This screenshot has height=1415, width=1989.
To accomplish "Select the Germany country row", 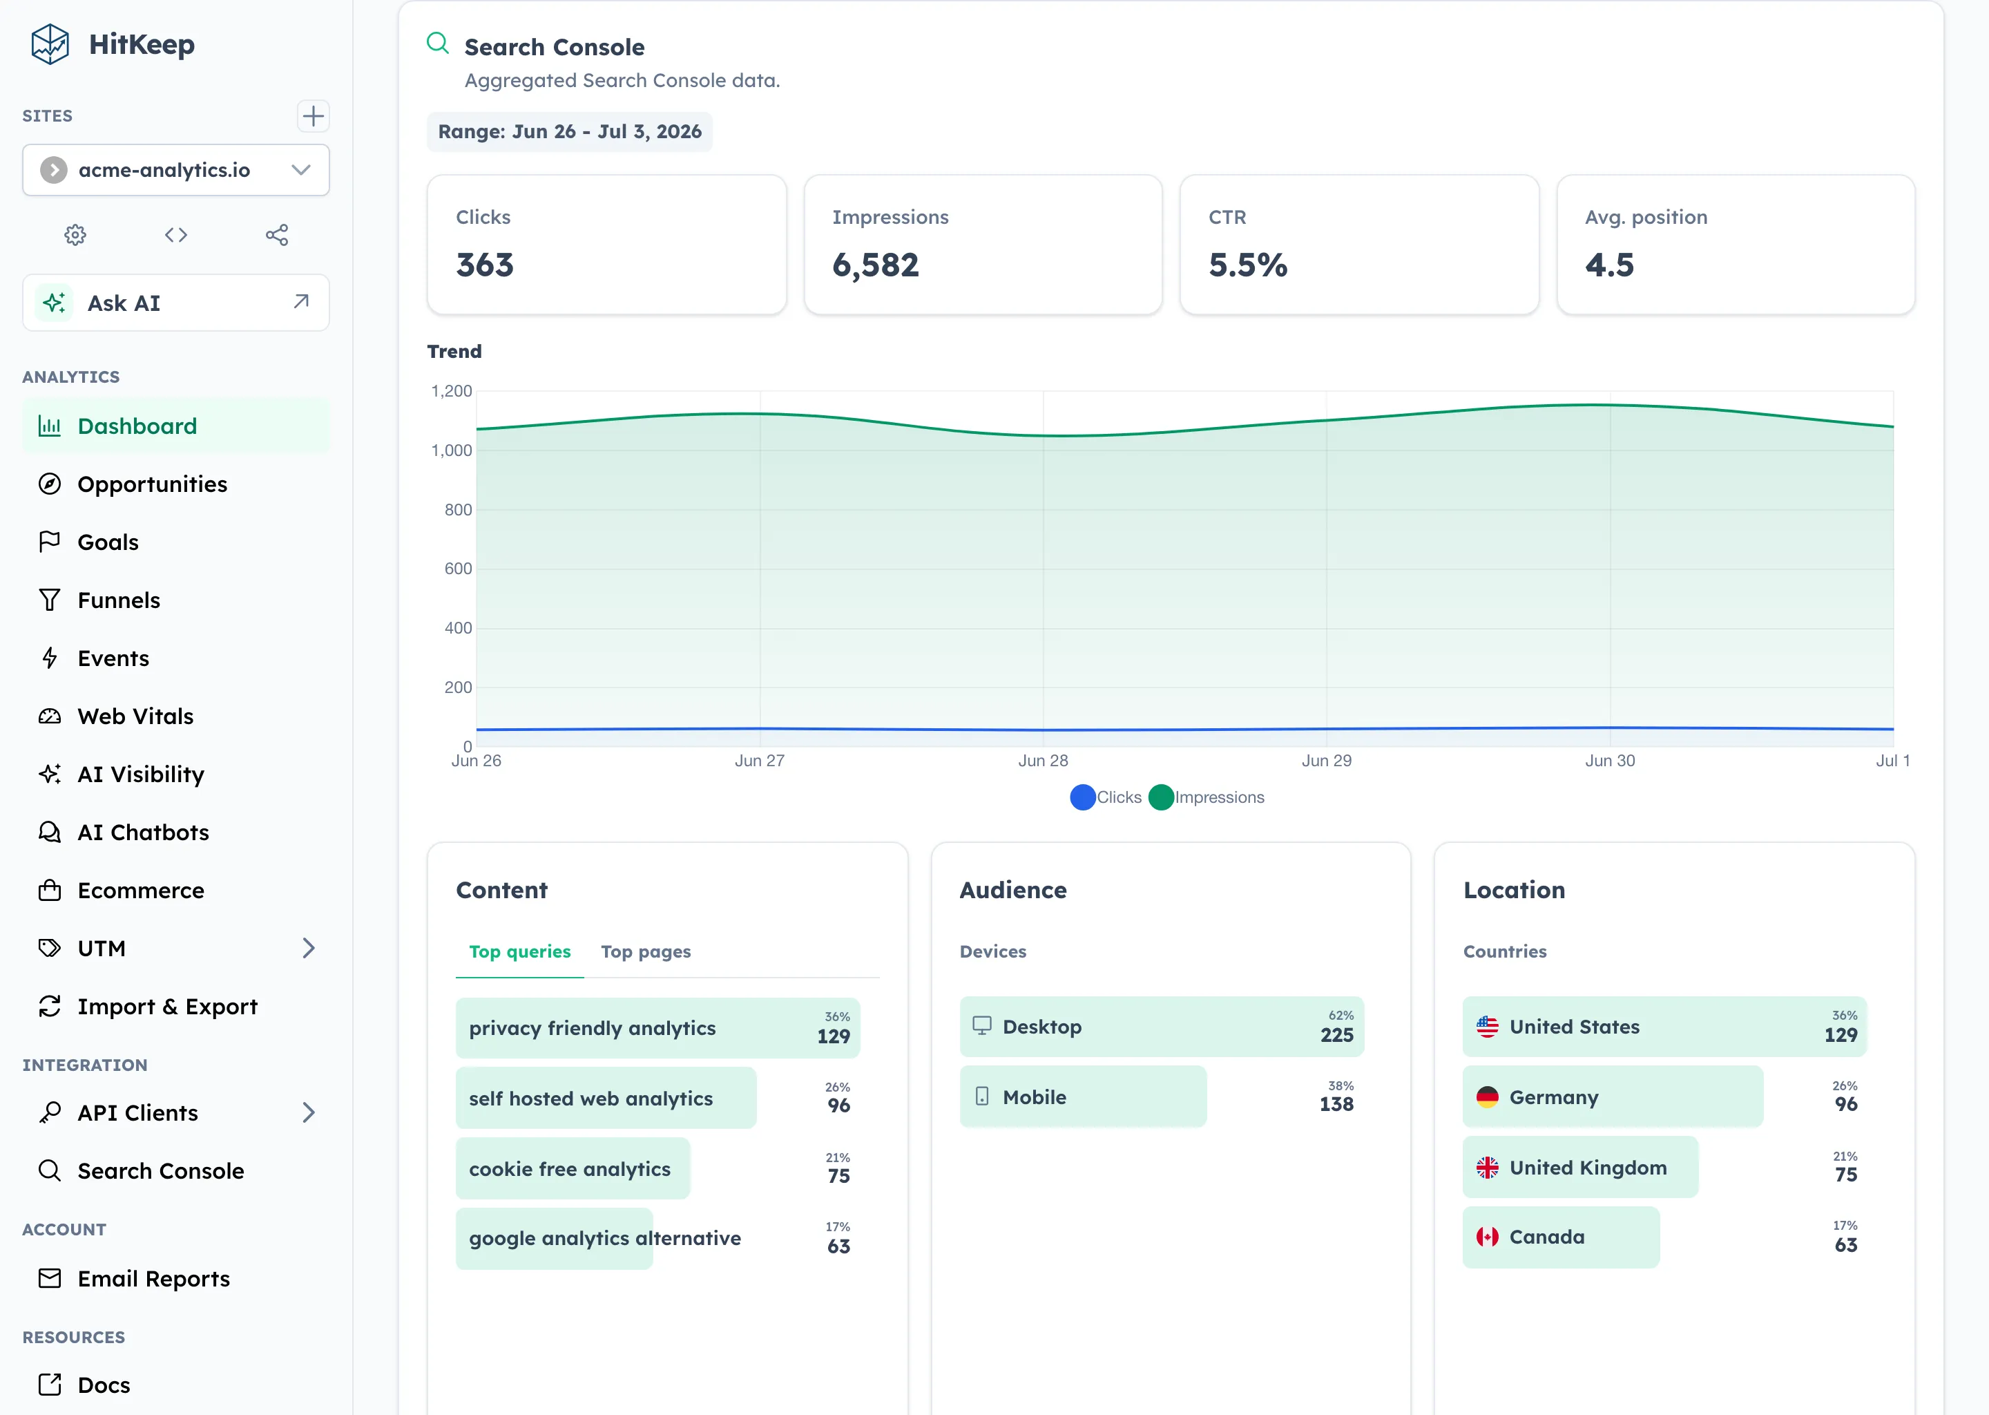I will pos(1665,1096).
